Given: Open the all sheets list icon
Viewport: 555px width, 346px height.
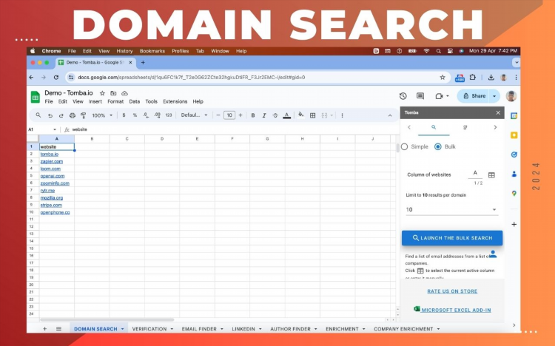Looking at the screenshot, I should (58, 329).
